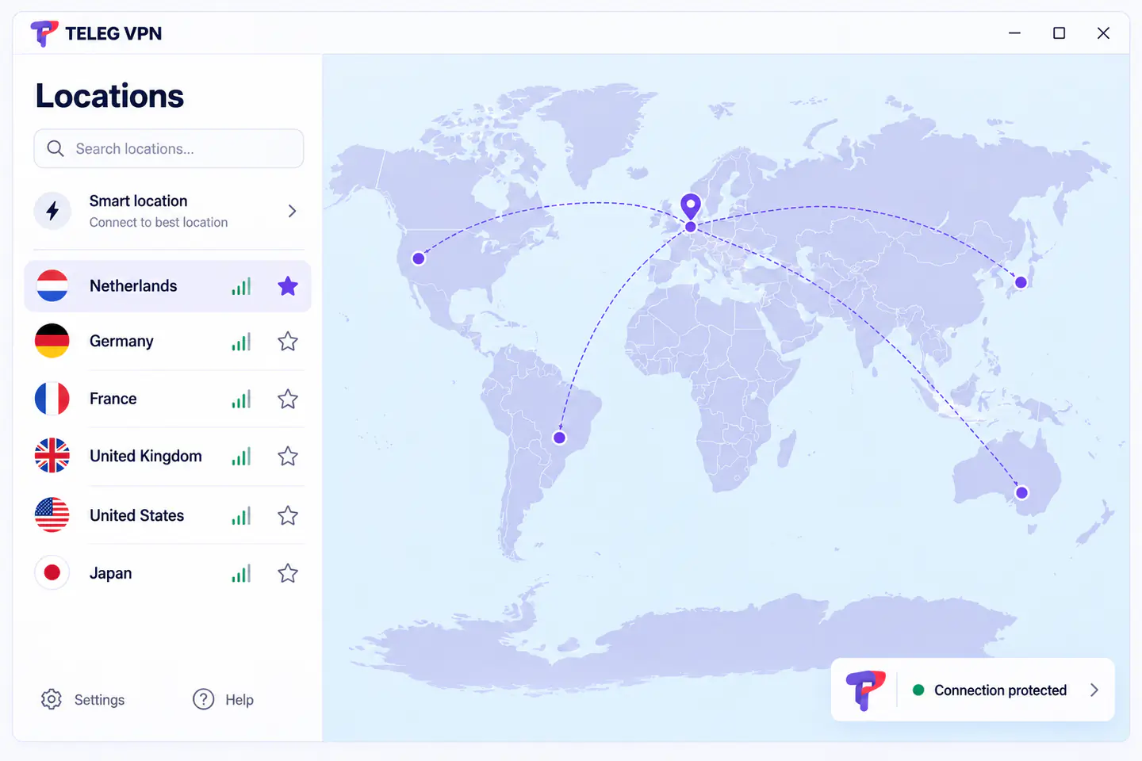1142x761 pixels.
Task: Favorite France with its star
Action: pyautogui.click(x=288, y=399)
